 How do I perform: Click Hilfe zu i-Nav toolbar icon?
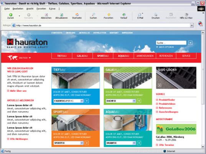(186, 15)
